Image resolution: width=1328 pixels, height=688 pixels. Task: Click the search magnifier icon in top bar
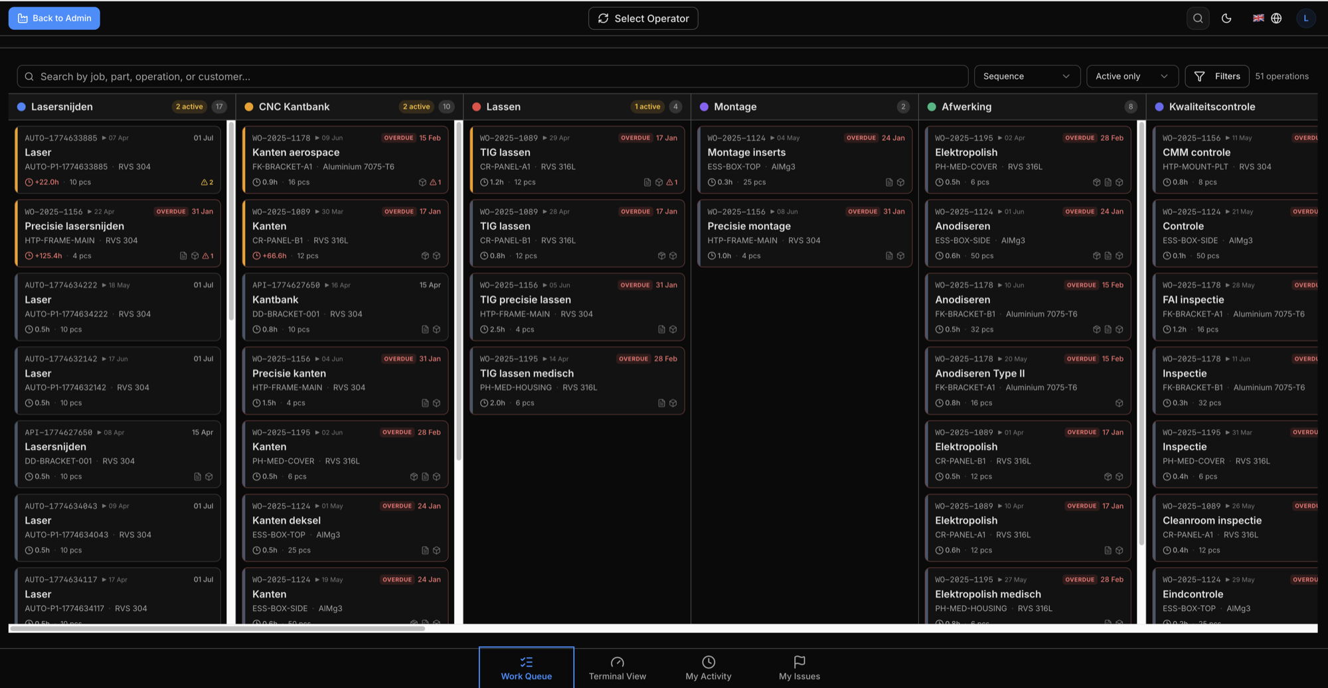click(1198, 19)
